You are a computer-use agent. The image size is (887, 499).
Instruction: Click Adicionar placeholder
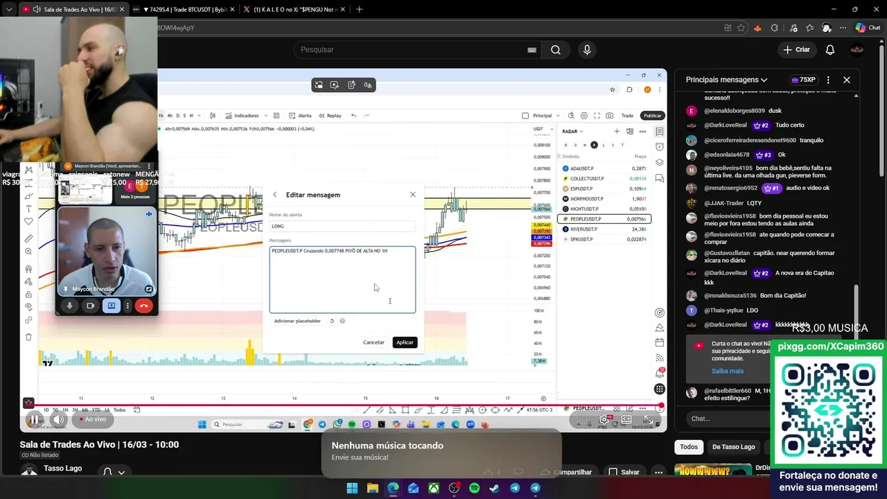pyautogui.click(x=297, y=321)
